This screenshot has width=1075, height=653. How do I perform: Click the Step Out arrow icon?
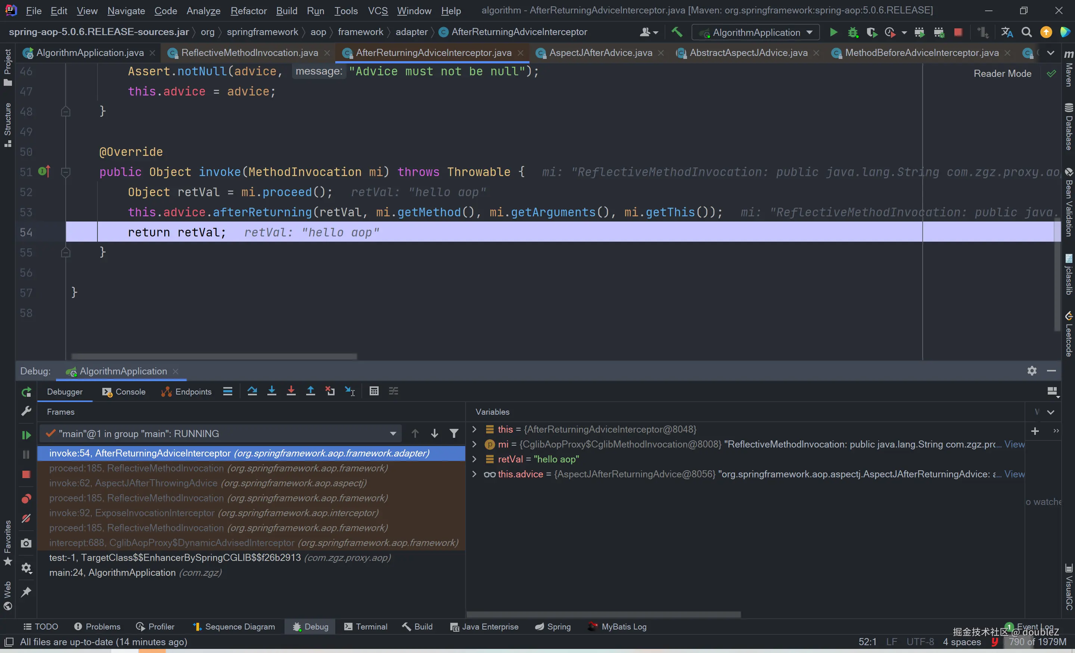(310, 391)
